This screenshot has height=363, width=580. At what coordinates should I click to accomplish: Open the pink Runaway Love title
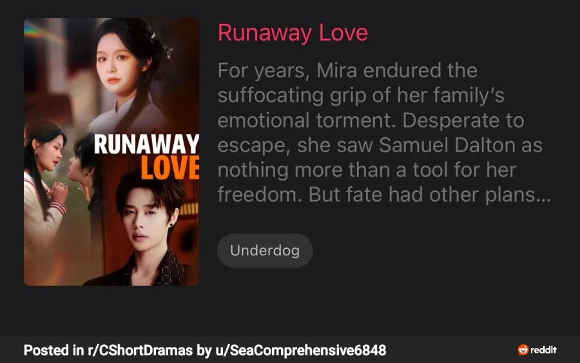(x=293, y=33)
